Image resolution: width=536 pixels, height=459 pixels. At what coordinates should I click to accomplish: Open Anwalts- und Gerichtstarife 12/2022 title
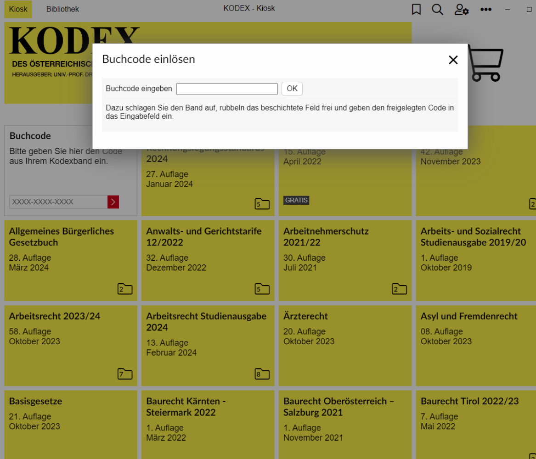[x=204, y=237]
